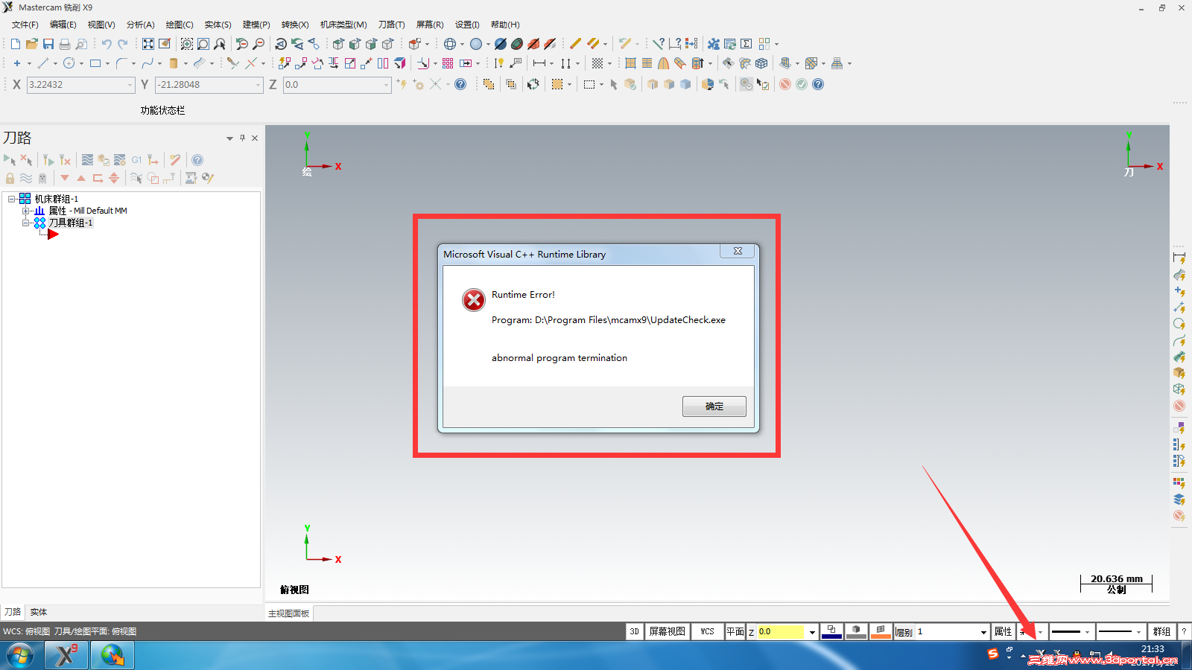The image size is (1192, 670).
Task: Click the 主视图面板 viewsheet tab
Action: [288, 613]
